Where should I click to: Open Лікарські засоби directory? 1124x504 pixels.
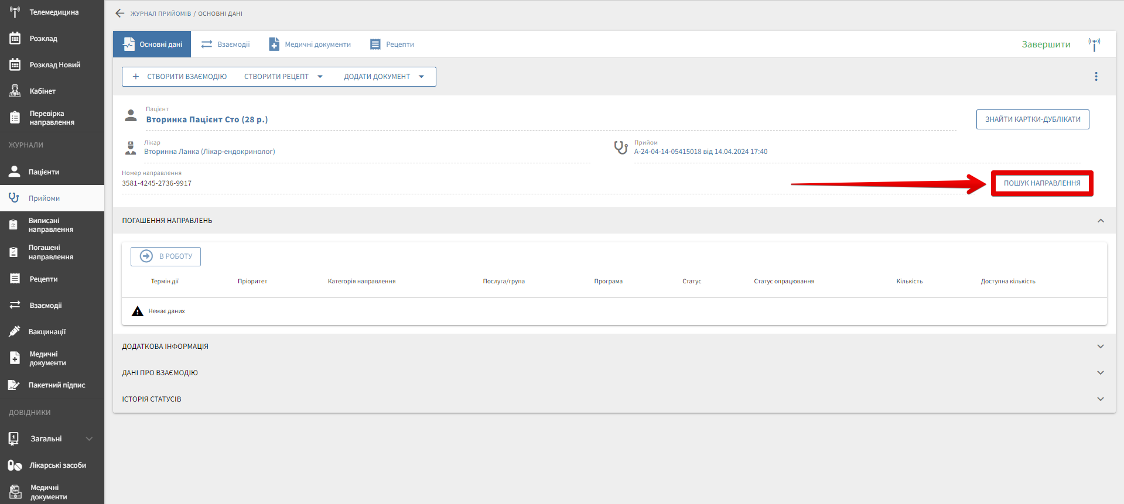[x=57, y=465]
